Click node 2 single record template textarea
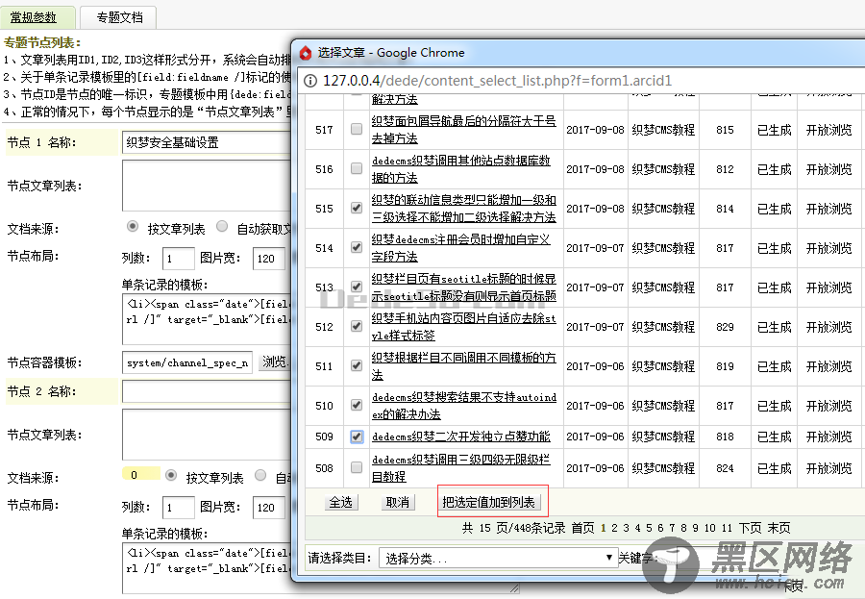This screenshot has height=599, width=865. click(207, 568)
